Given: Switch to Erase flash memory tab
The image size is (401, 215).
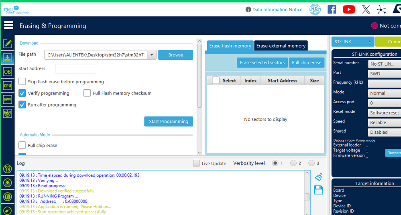Looking at the screenshot, I should (230, 46).
